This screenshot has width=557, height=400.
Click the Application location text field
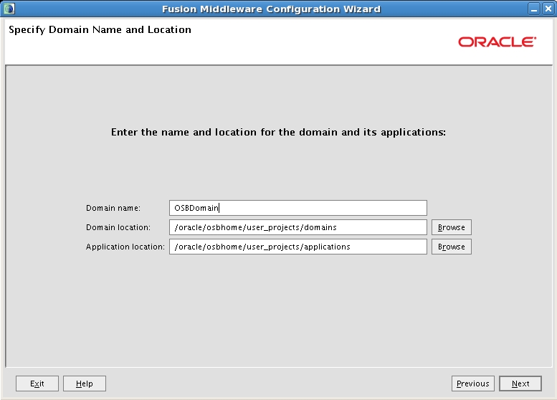tap(298, 247)
